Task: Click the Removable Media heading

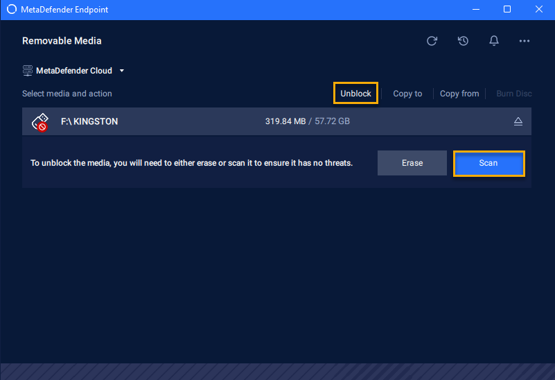Action: point(62,41)
